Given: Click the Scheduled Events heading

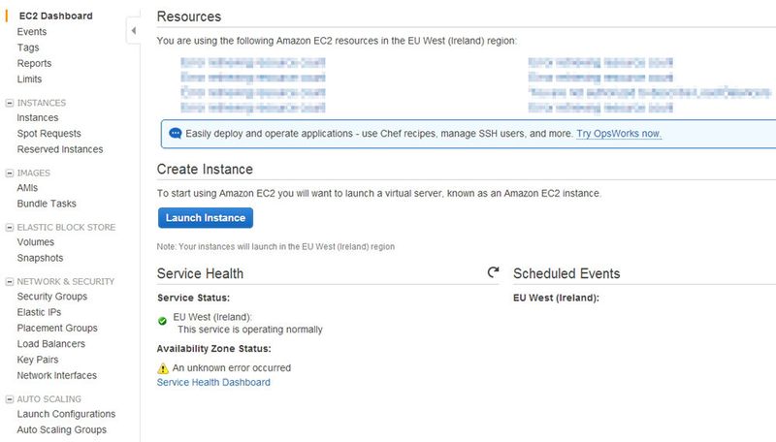Looking at the screenshot, I should click(566, 273).
